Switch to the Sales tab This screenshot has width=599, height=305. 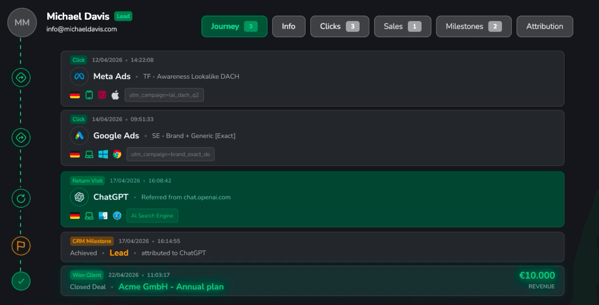pyautogui.click(x=403, y=27)
